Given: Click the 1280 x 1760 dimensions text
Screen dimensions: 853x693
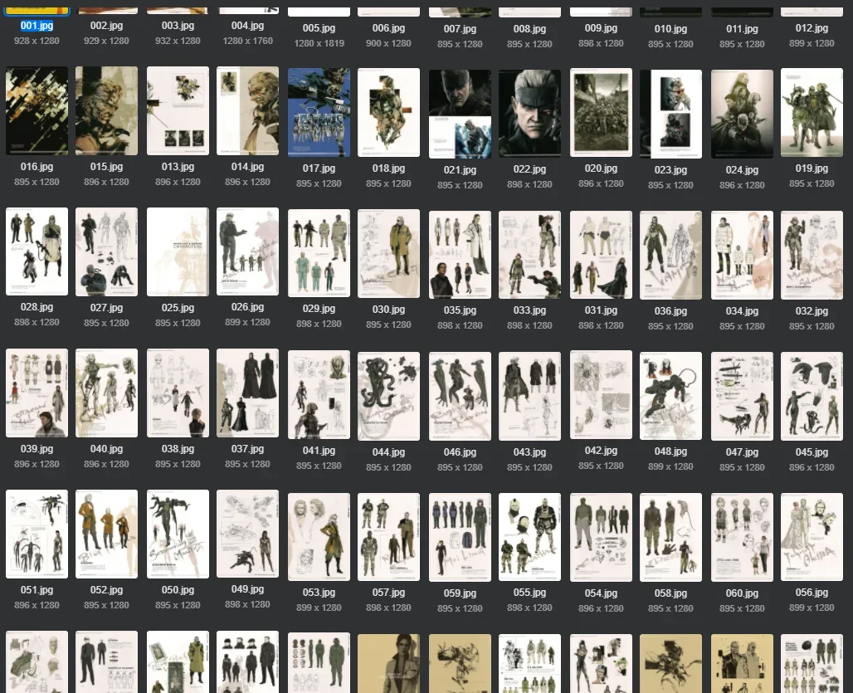Looking at the screenshot, I should (x=247, y=41).
